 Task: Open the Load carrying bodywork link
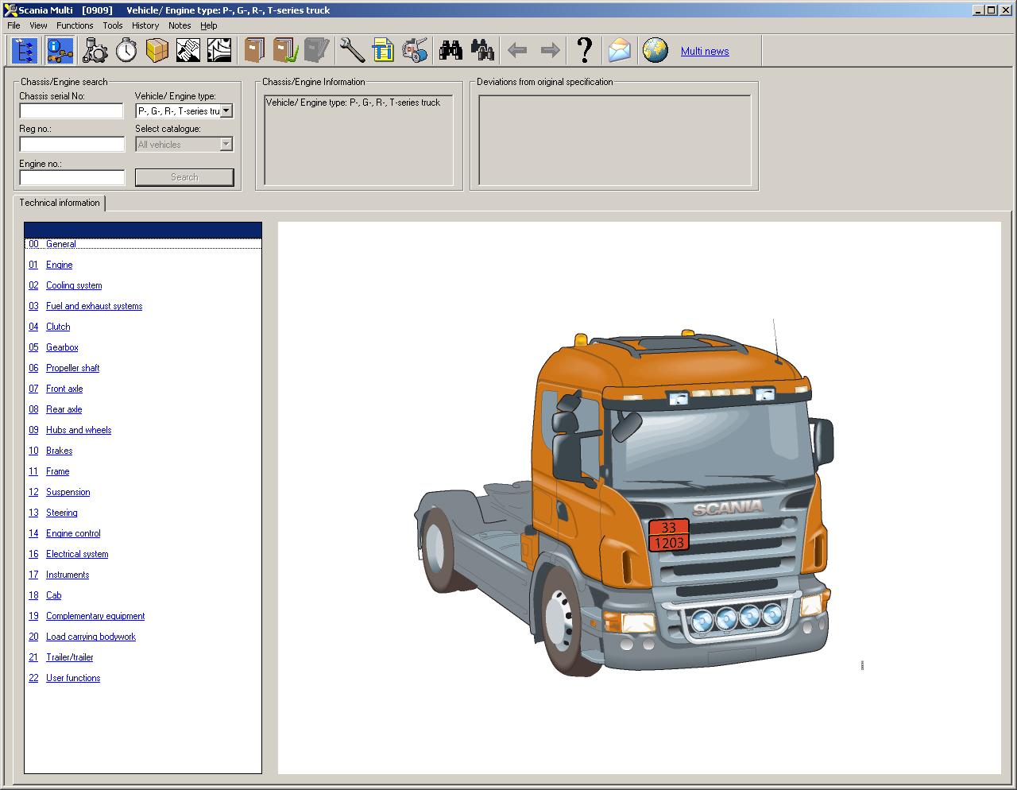click(x=91, y=637)
